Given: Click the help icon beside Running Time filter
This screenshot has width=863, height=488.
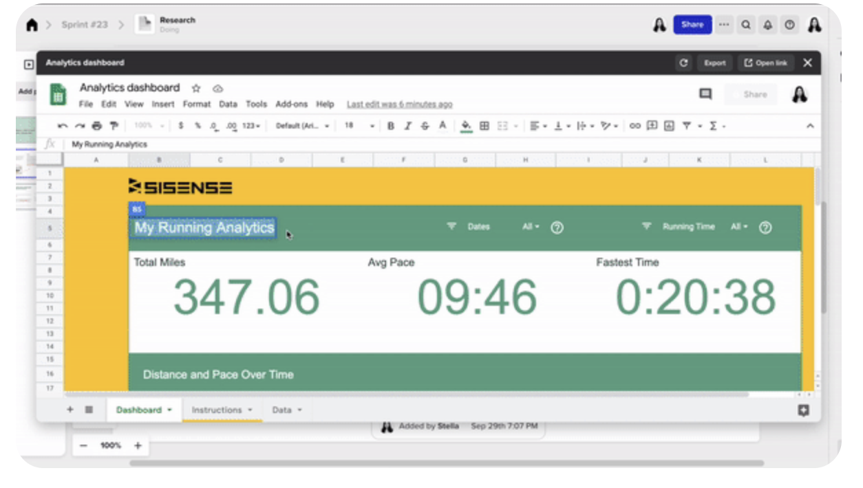Looking at the screenshot, I should pos(765,228).
